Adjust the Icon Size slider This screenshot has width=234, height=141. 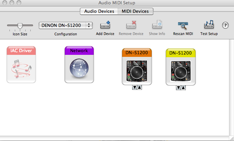click(x=20, y=26)
